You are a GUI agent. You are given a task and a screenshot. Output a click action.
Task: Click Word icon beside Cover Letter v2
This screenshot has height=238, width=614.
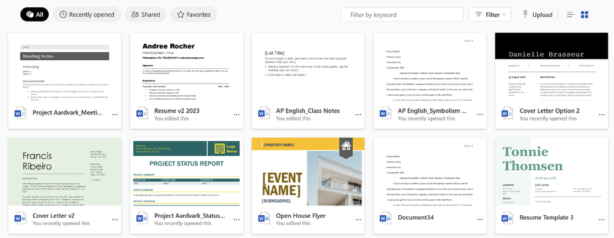pos(20,218)
